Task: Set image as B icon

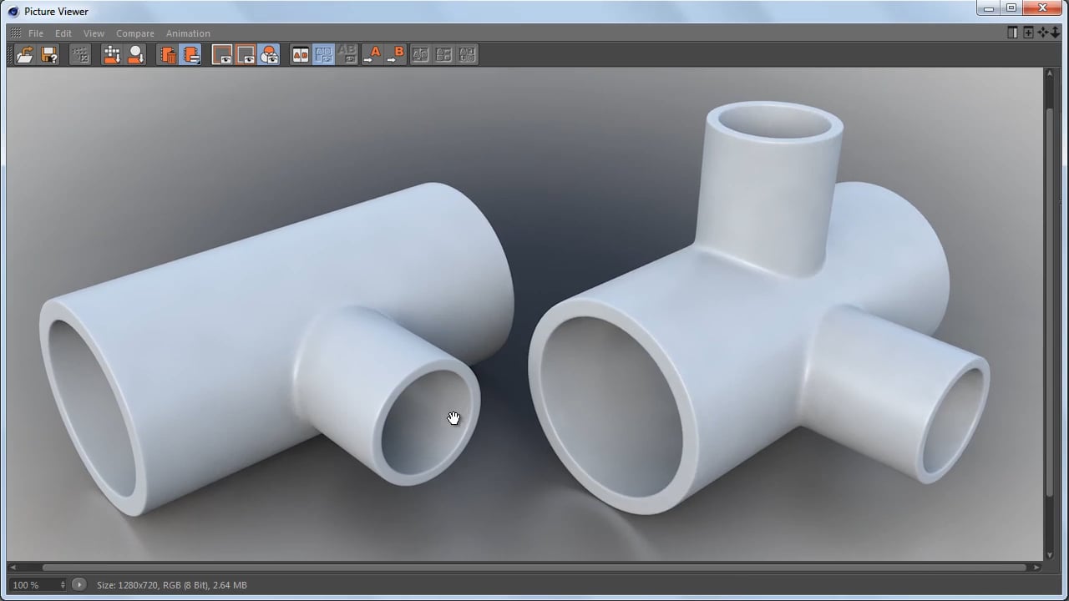Action: [396, 55]
